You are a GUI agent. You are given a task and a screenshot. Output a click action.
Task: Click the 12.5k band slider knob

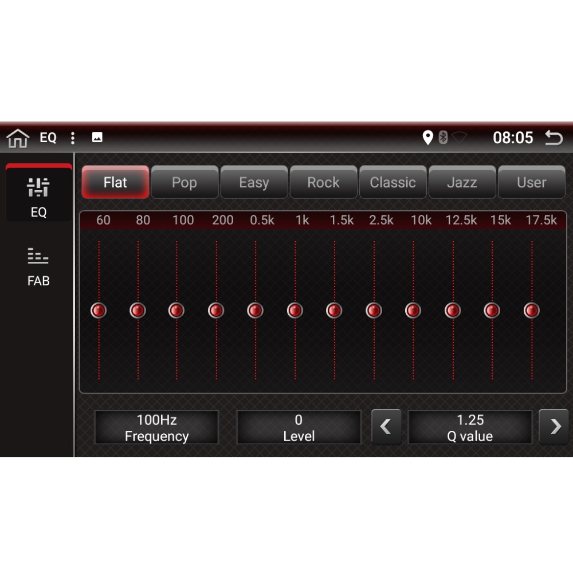[453, 311]
